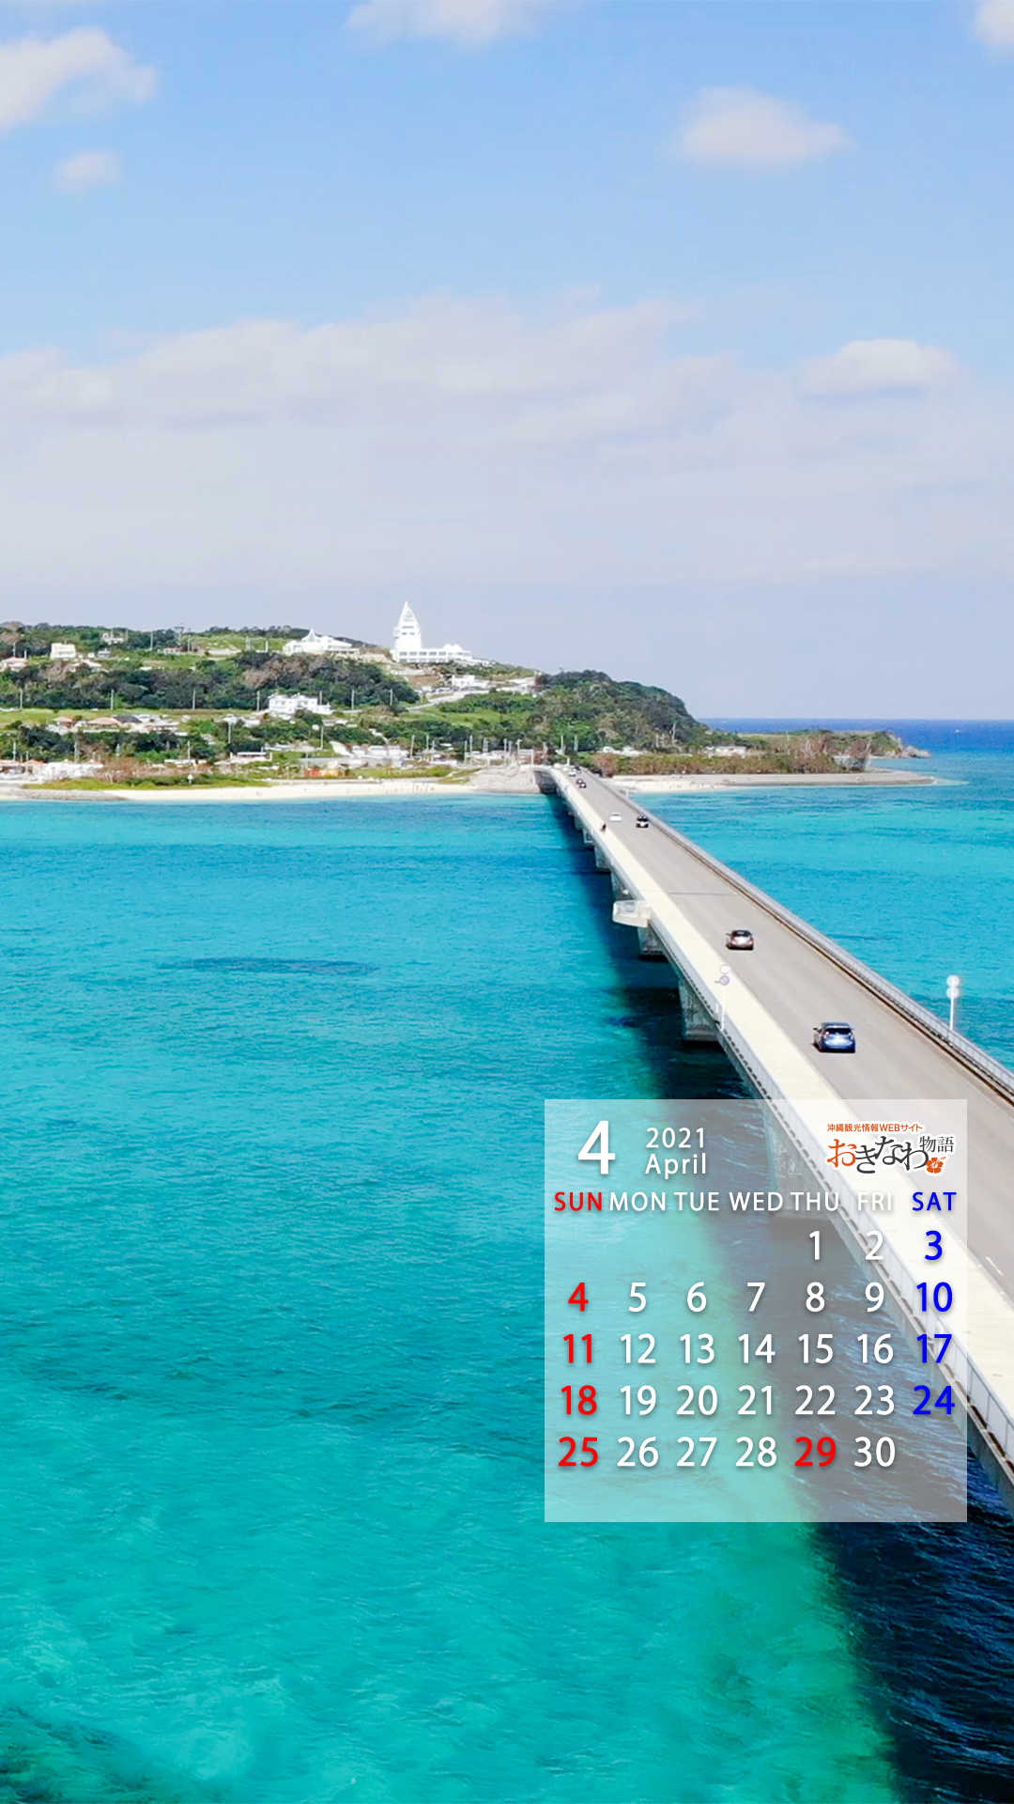
Task: Select April 1 on the calendar
Action: [x=815, y=1246]
